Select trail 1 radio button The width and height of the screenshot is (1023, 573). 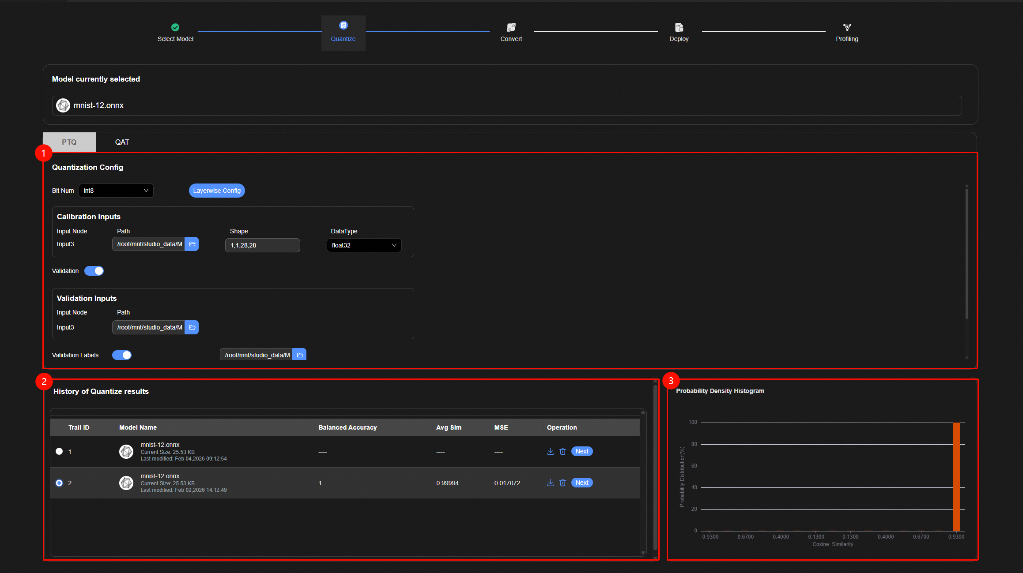59,451
